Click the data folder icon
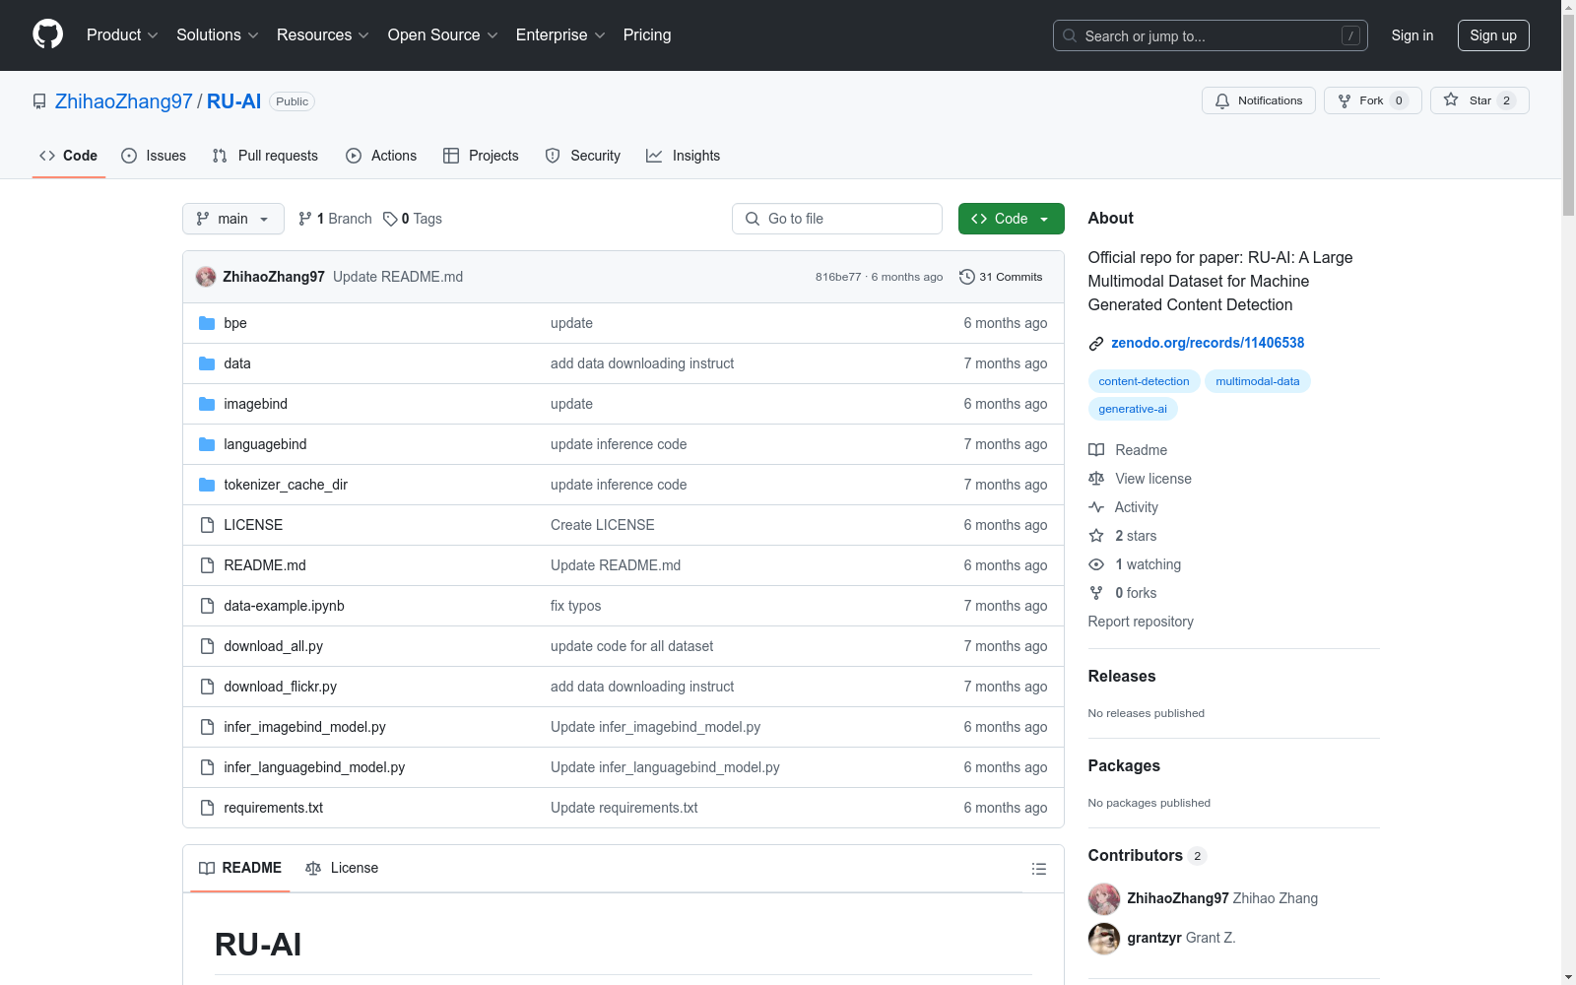The width and height of the screenshot is (1576, 985). (207, 363)
